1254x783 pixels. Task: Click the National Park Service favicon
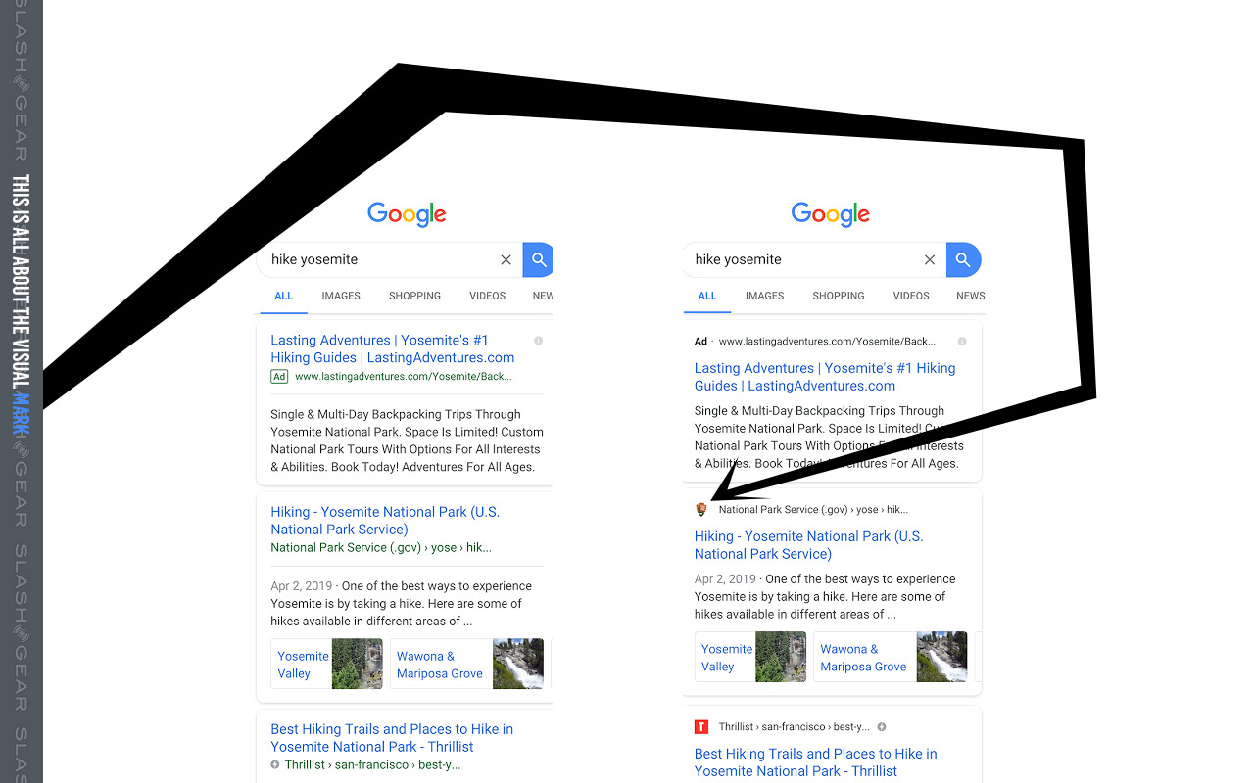[700, 509]
